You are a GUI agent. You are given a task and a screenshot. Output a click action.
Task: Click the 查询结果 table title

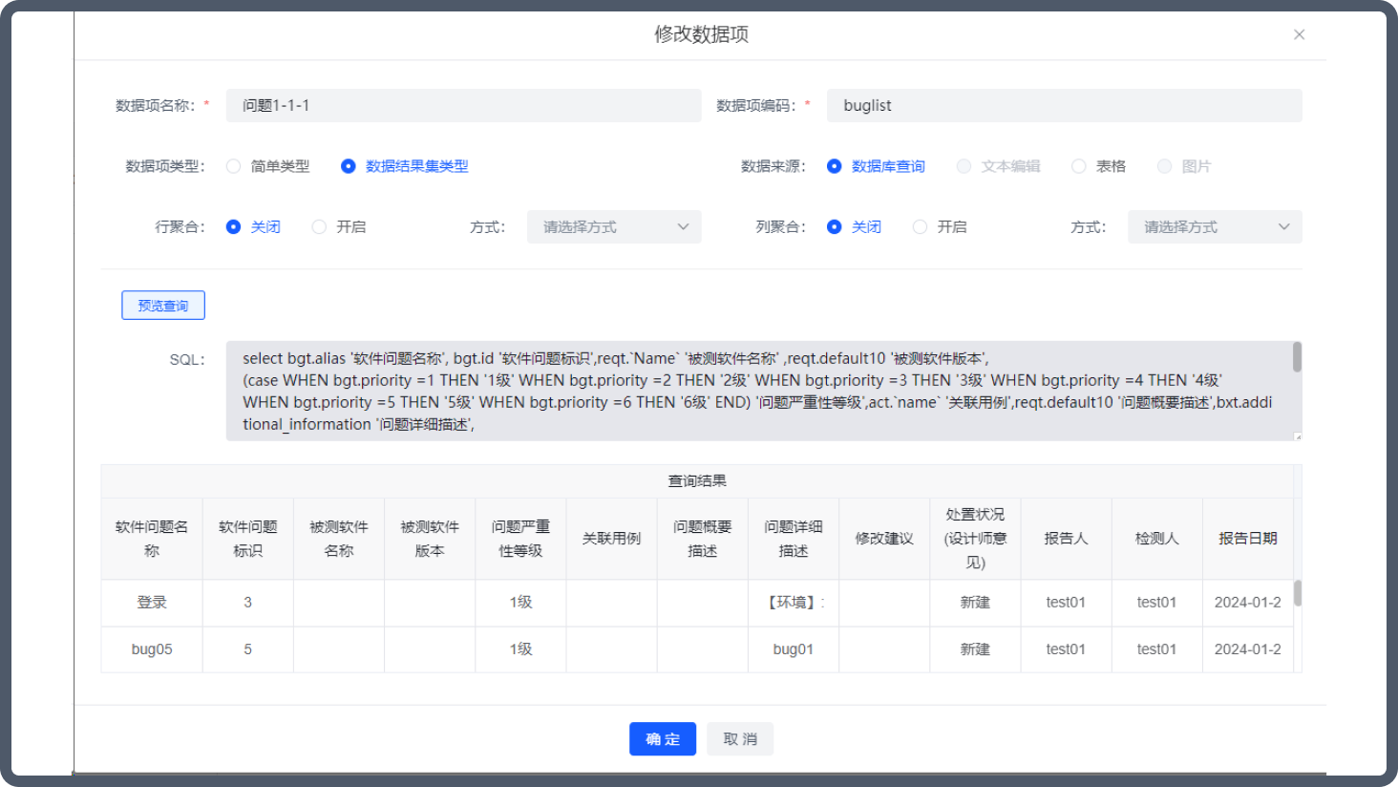(697, 481)
